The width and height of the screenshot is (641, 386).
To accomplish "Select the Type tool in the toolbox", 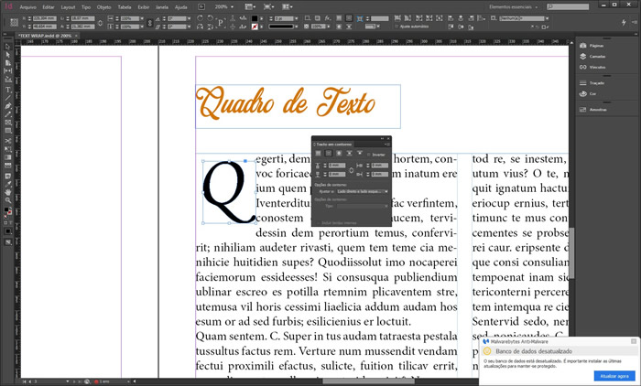I will coord(7,90).
